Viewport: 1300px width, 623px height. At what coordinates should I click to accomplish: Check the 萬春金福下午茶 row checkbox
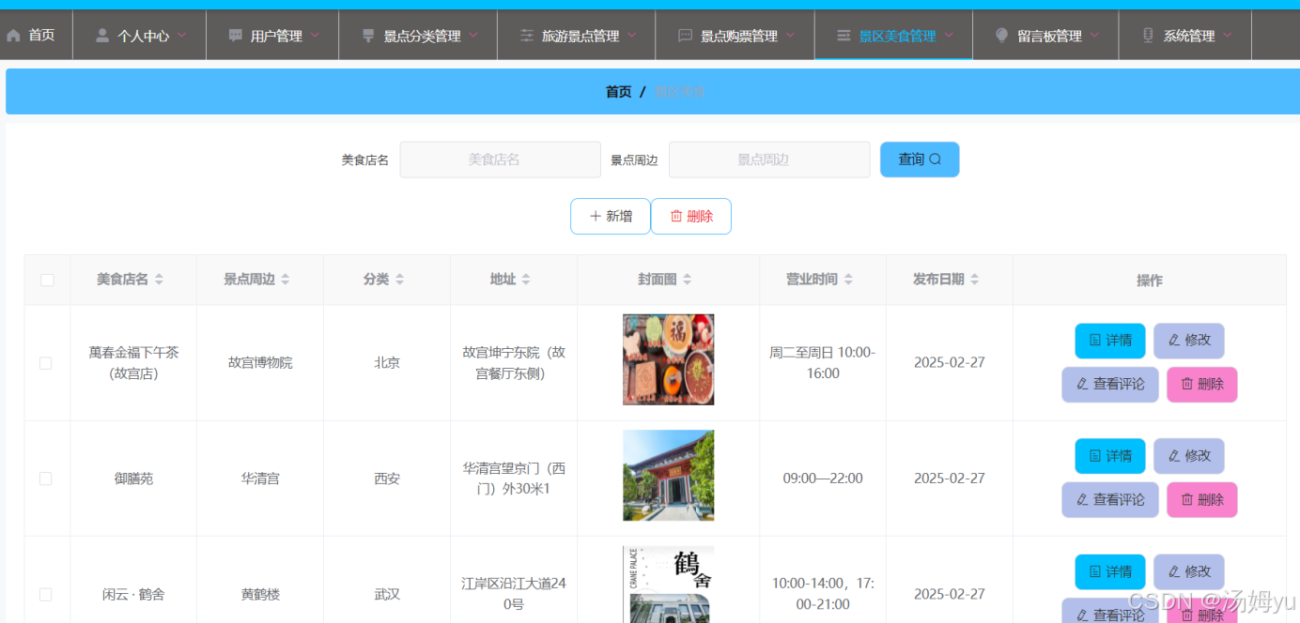[45, 363]
